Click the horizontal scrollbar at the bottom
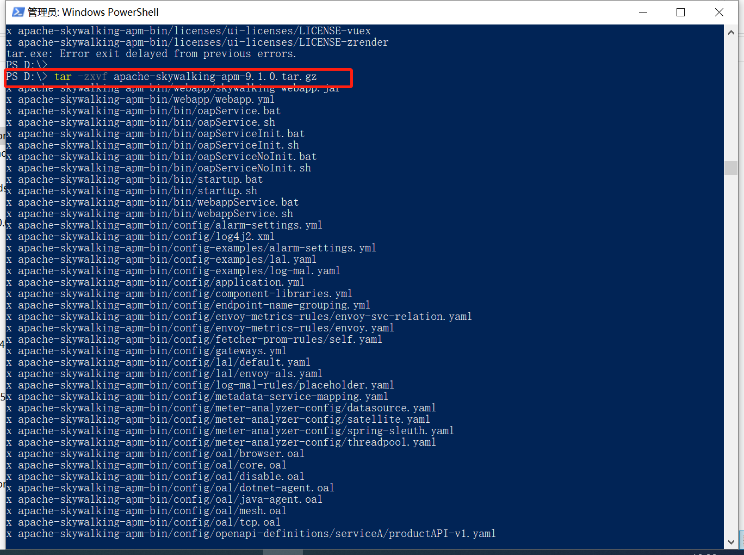The image size is (744, 555). 283,551
